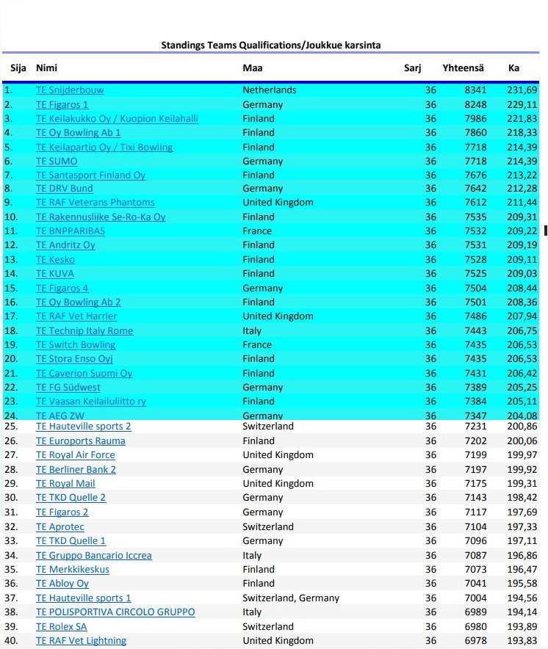
Task: Select average value 193,83
Action: (522, 641)
